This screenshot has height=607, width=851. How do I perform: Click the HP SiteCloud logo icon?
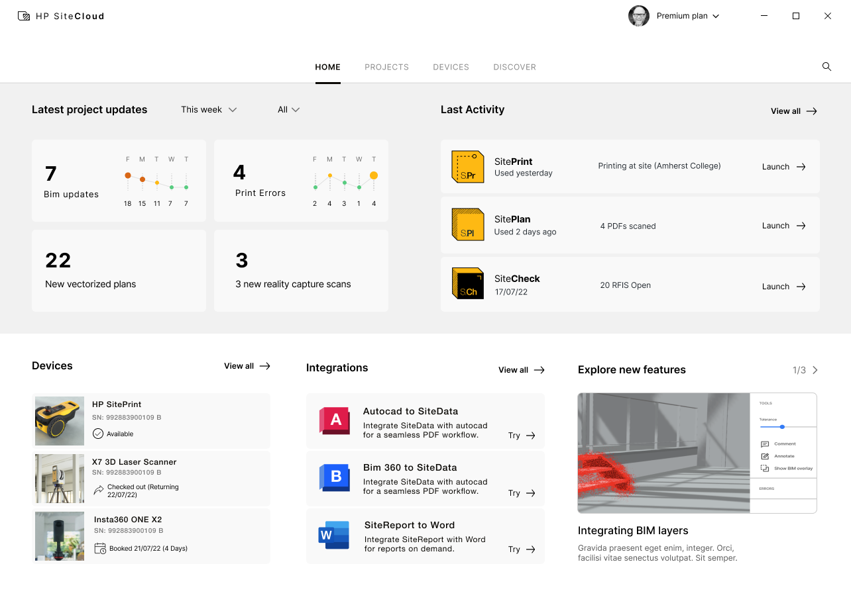coord(24,16)
